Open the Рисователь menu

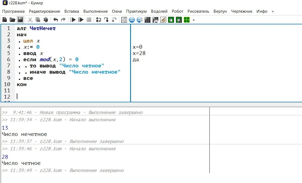198,11
